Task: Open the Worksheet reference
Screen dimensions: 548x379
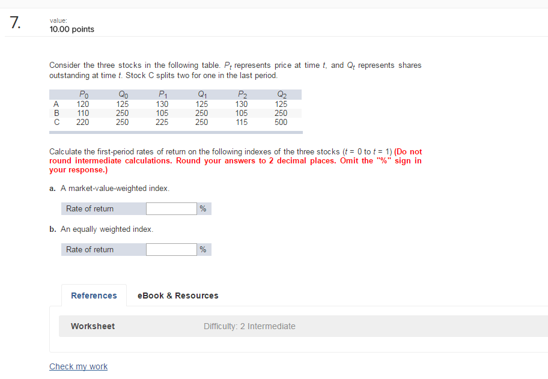Action: click(93, 326)
